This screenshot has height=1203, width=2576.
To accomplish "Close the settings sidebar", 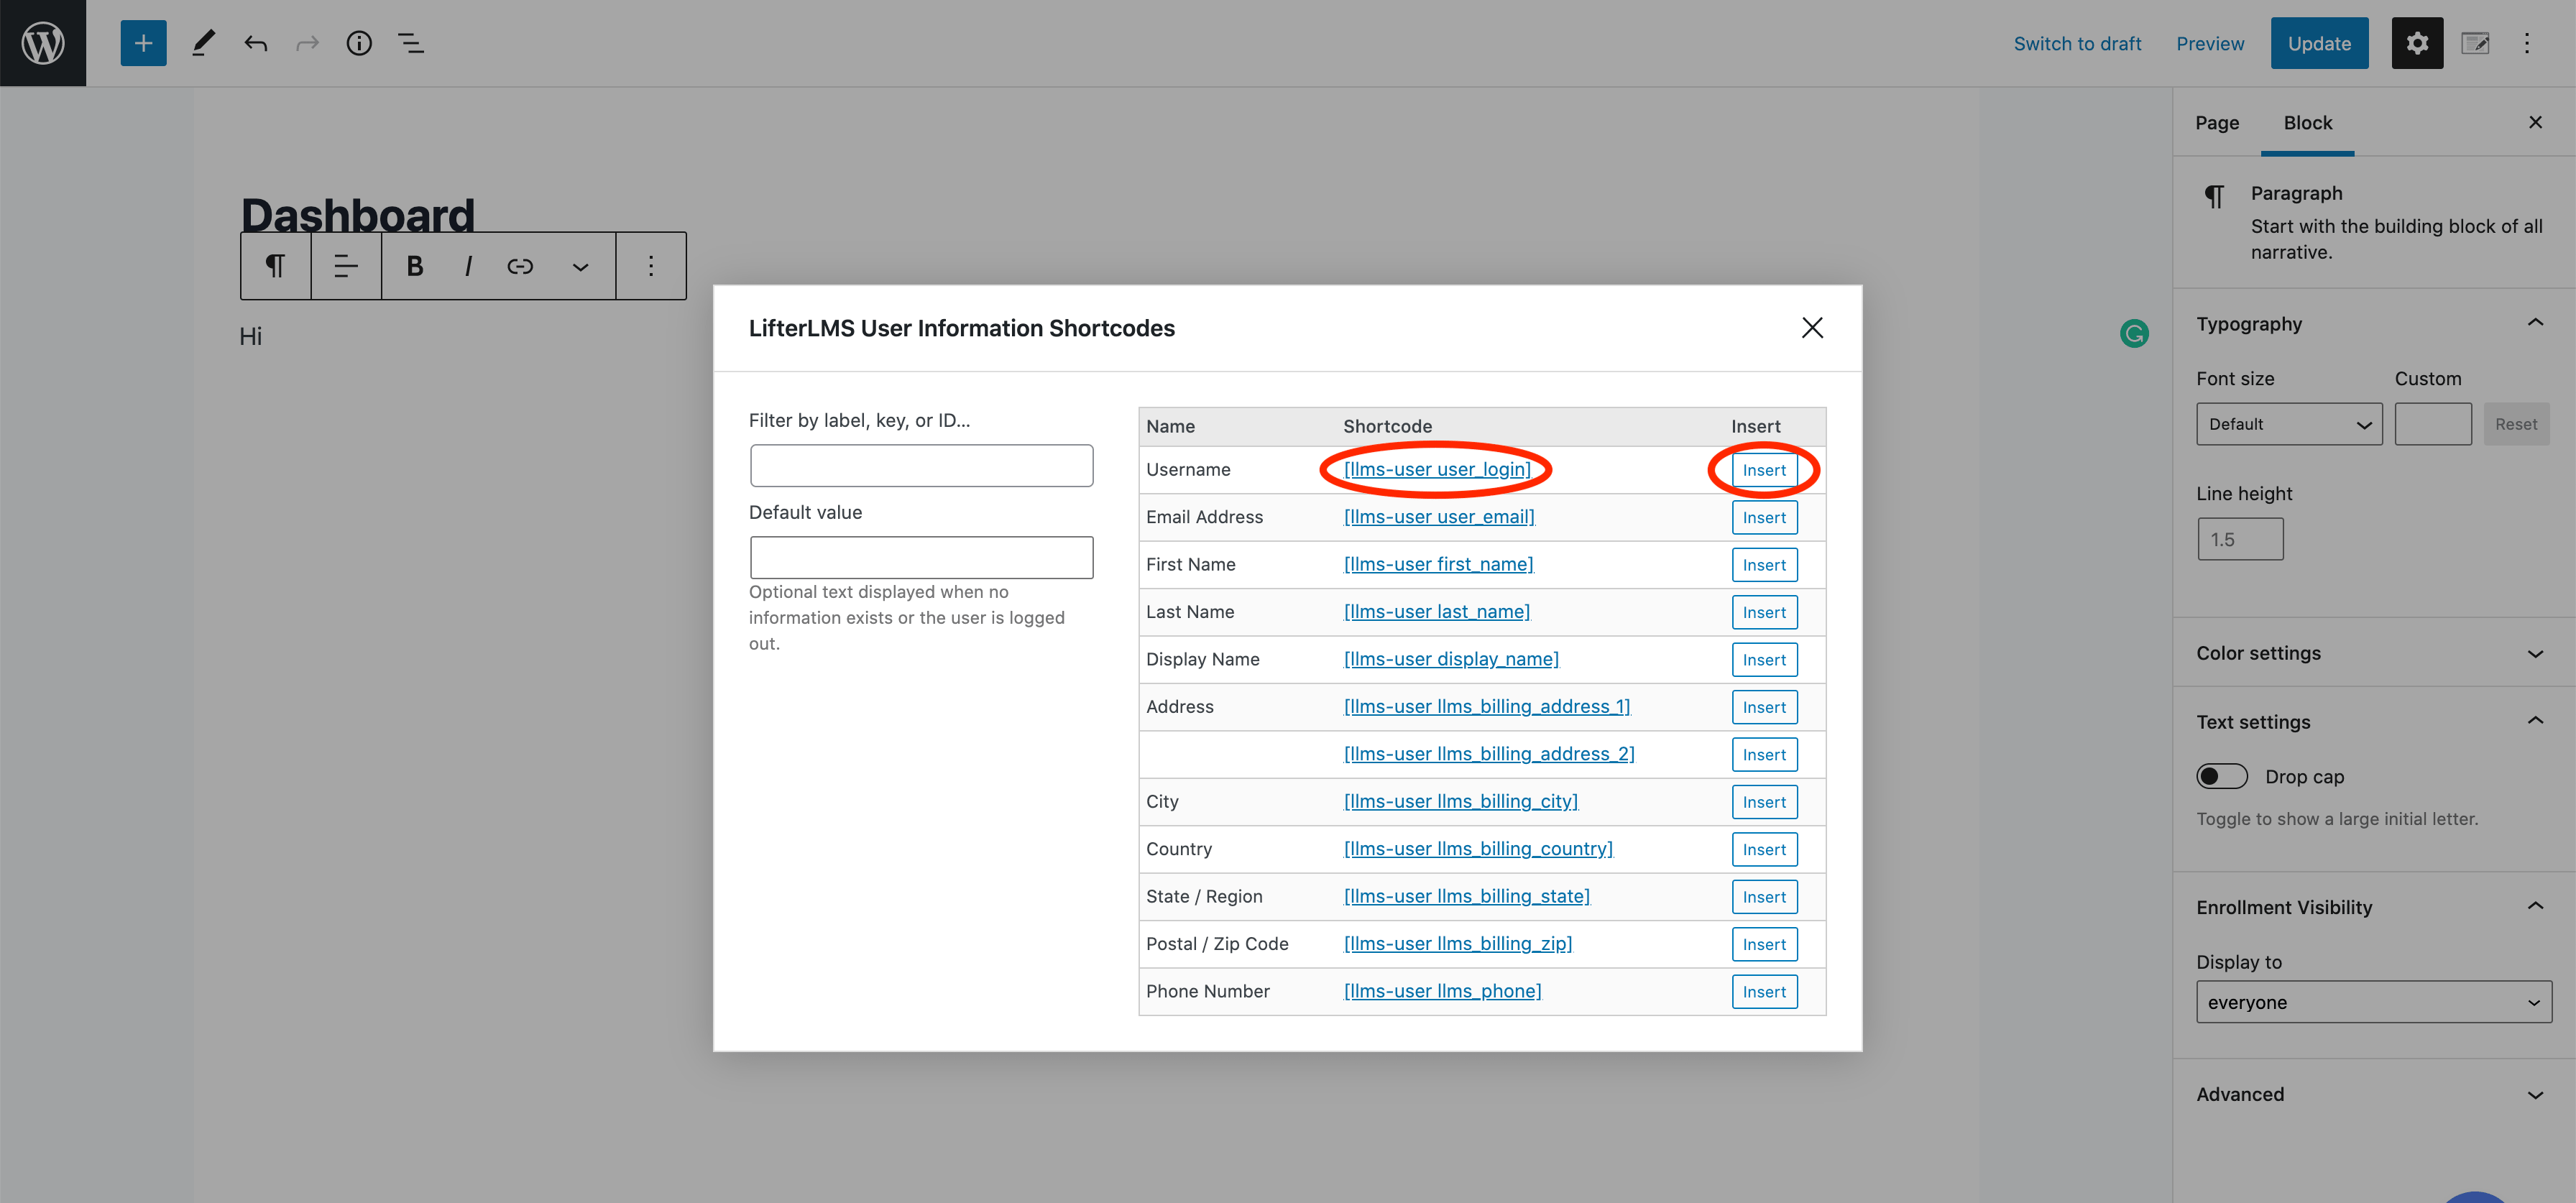I will pos(2535,122).
